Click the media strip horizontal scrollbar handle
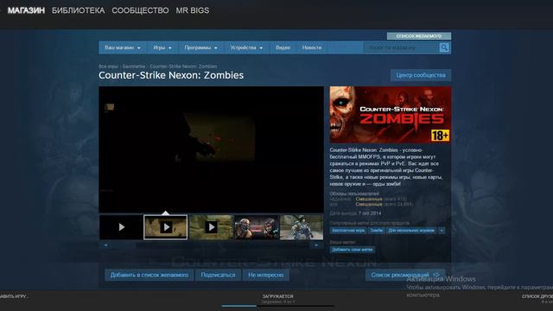The height and width of the screenshot is (311, 553). pyautogui.click(x=123, y=245)
